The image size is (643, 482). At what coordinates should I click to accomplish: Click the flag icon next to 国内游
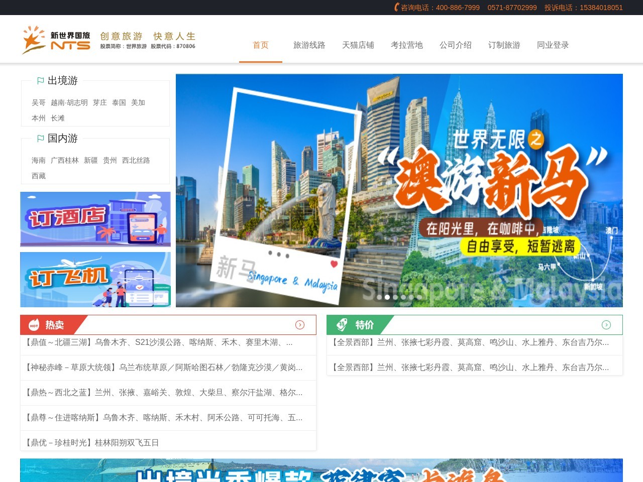pyautogui.click(x=41, y=139)
